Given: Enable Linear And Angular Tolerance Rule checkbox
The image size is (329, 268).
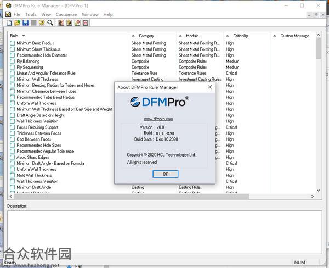Looking at the screenshot, I should (13, 73).
